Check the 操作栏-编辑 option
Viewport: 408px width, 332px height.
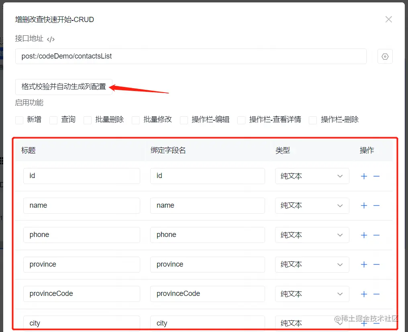184,119
